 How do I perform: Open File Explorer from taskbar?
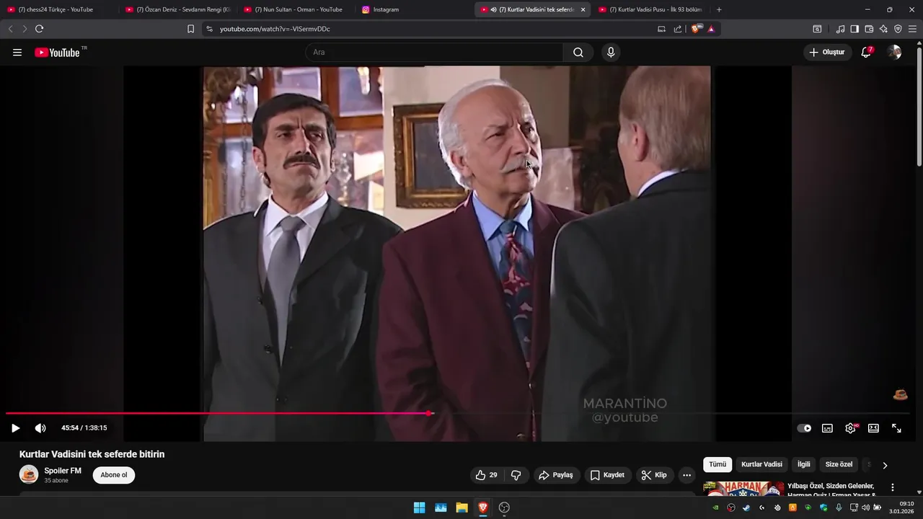click(461, 507)
